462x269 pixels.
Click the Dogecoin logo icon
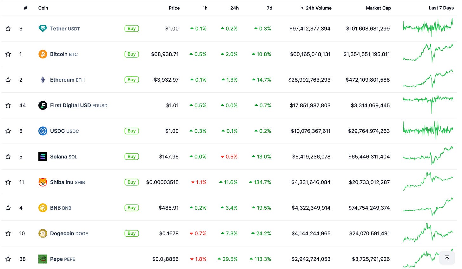tap(43, 233)
